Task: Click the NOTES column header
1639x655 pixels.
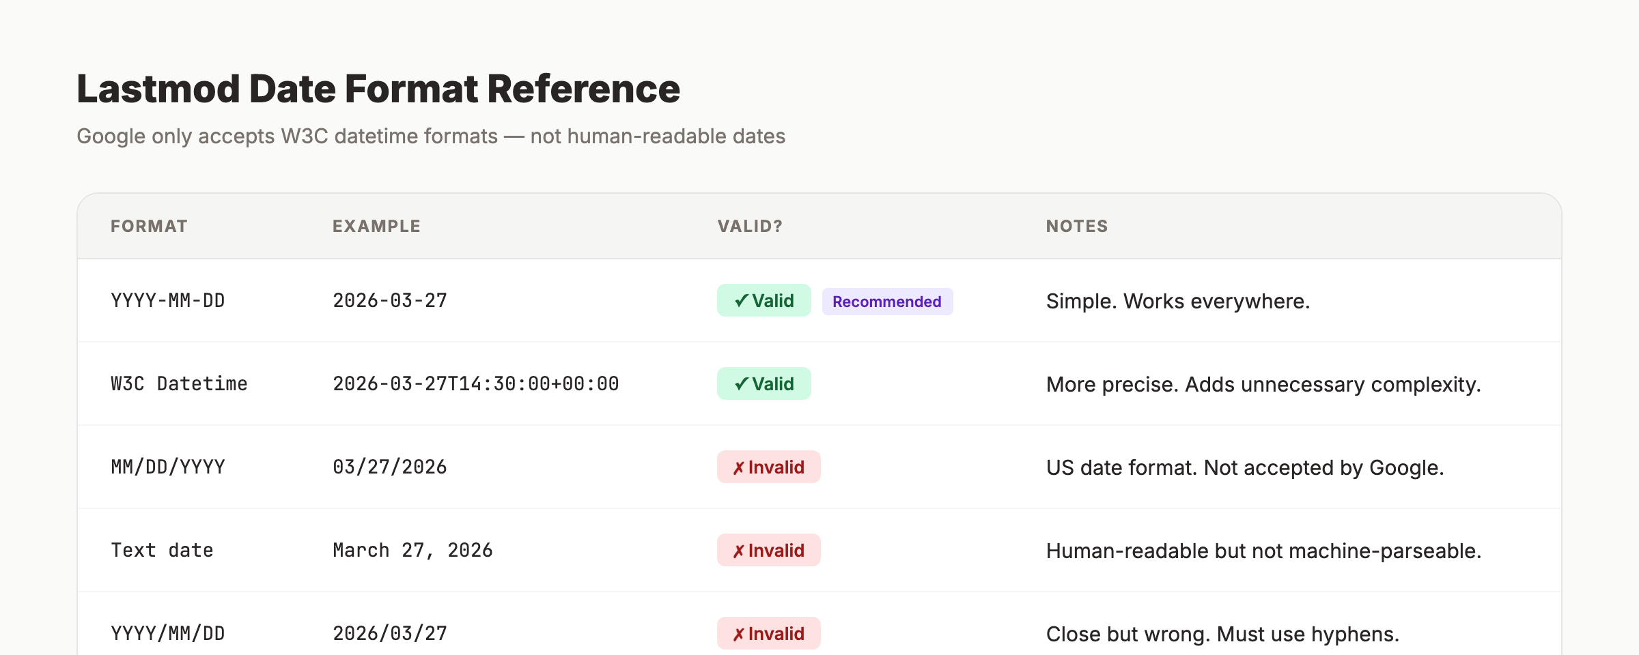Action: 1076,226
